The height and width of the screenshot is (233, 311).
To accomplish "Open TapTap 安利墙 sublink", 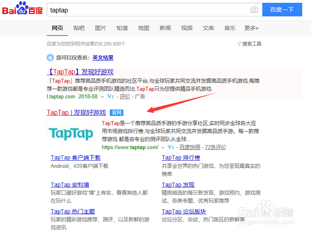I will [x=70, y=185].
